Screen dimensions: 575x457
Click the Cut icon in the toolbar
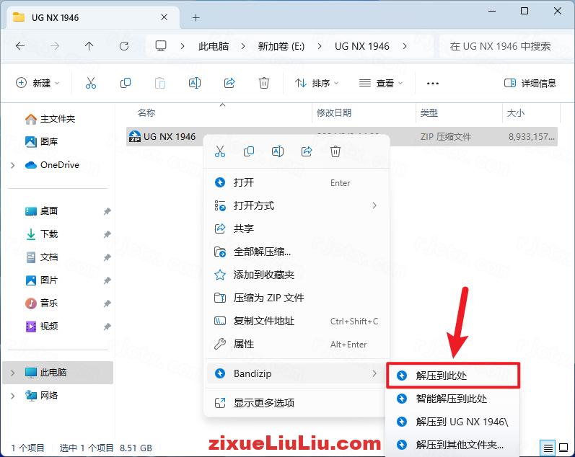[x=91, y=83]
